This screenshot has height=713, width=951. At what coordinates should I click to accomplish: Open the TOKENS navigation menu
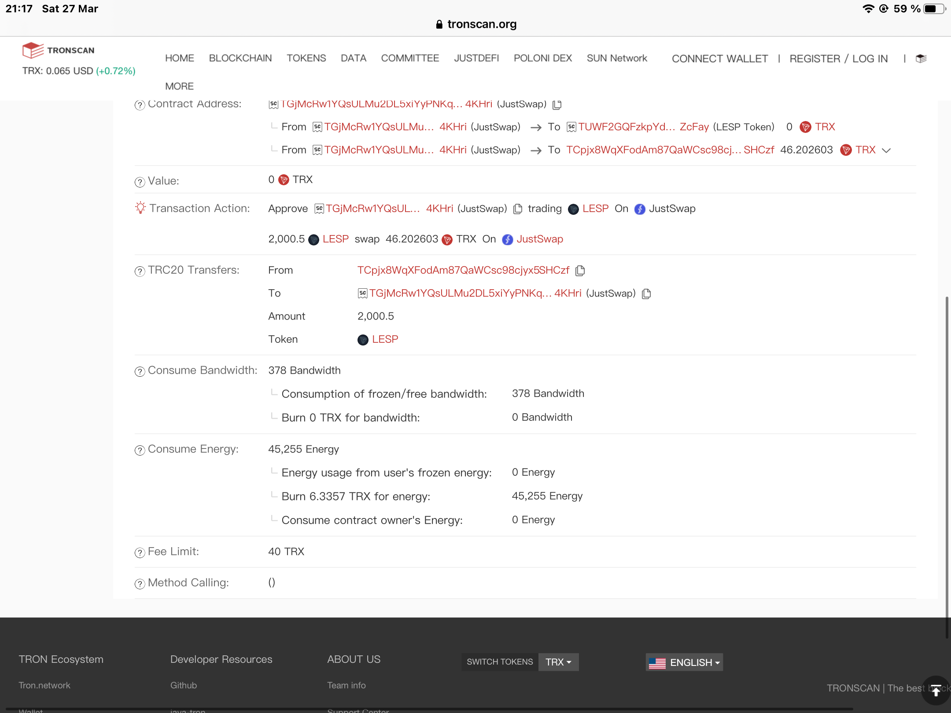coord(306,58)
